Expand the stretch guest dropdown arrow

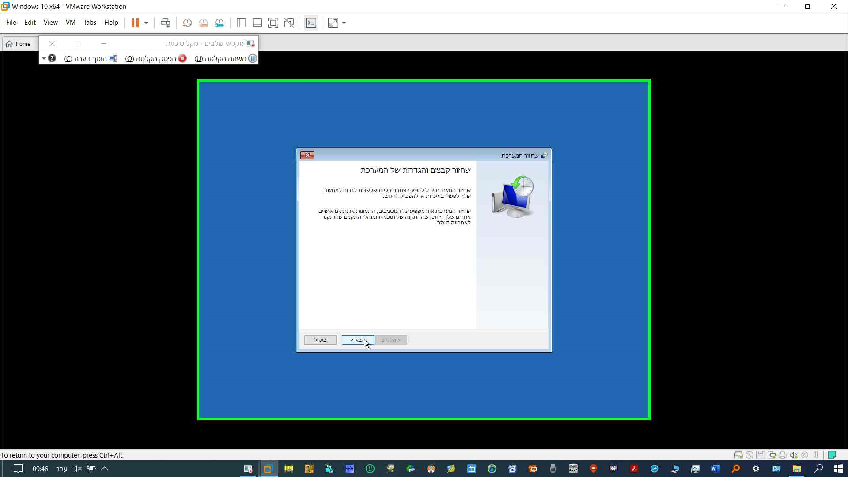(344, 23)
